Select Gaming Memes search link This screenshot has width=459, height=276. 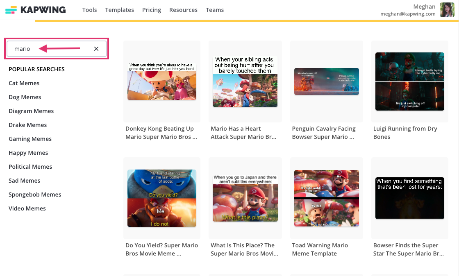30,139
